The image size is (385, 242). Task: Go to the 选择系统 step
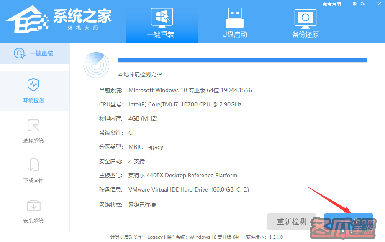point(33,131)
